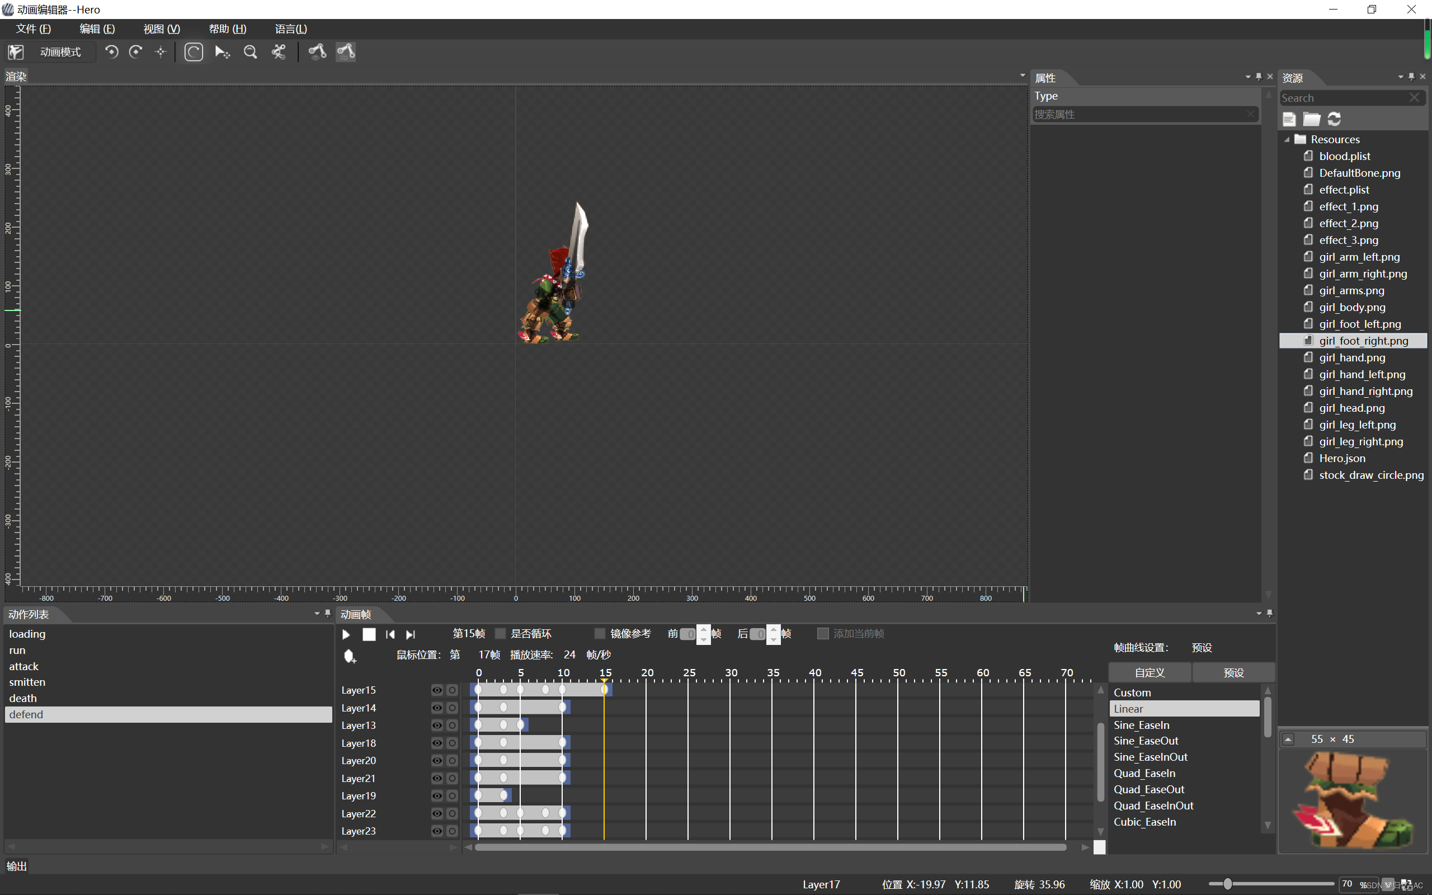The height and width of the screenshot is (895, 1432).
Task: Click the 渲染 panel dropdown arrow
Action: [x=1023, y=76]
